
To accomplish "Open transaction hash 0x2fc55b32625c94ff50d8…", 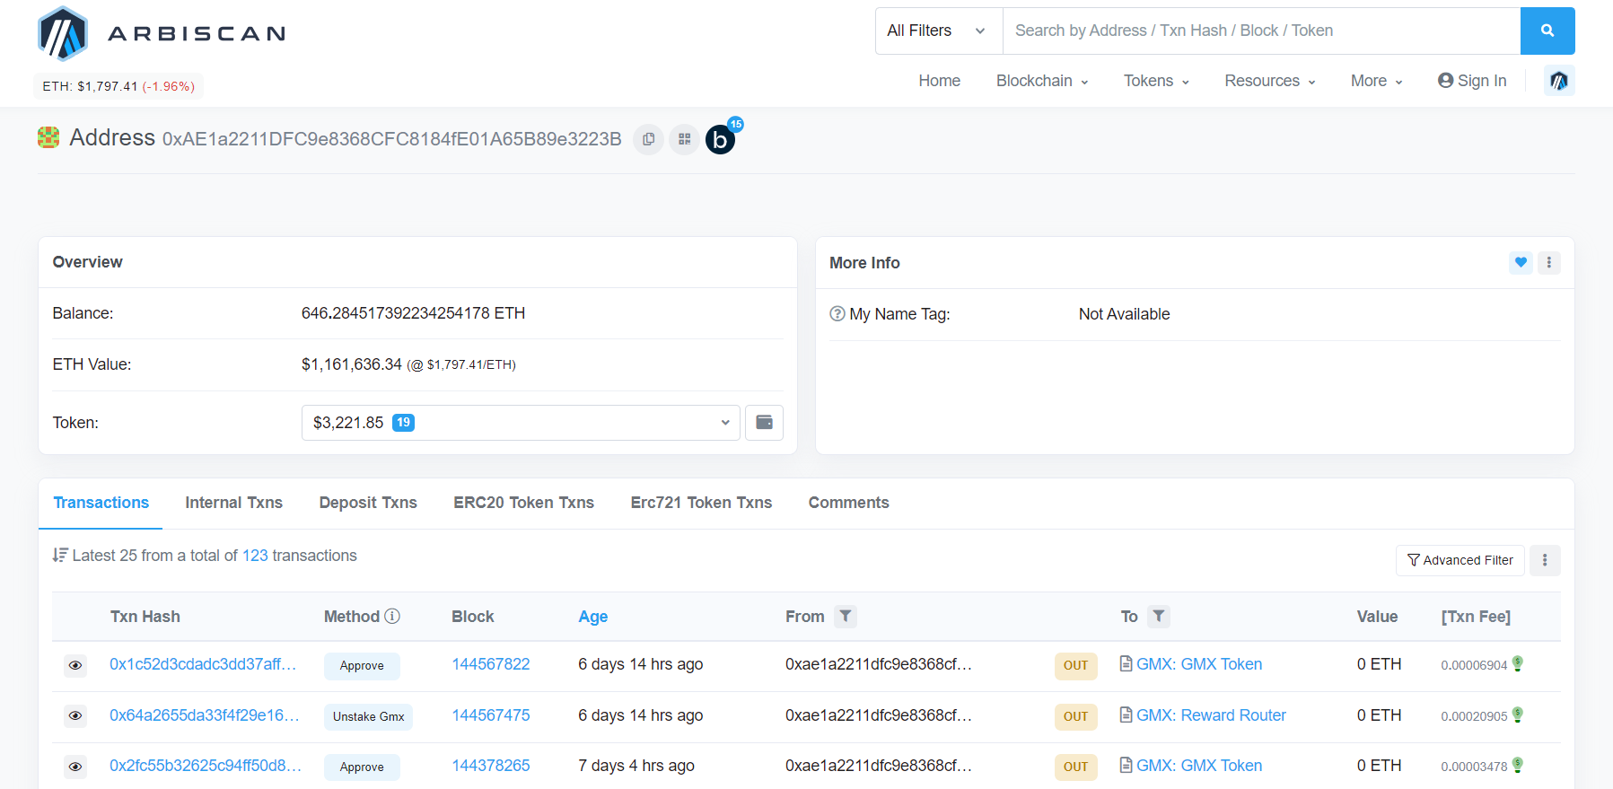I will click(205, 766).
